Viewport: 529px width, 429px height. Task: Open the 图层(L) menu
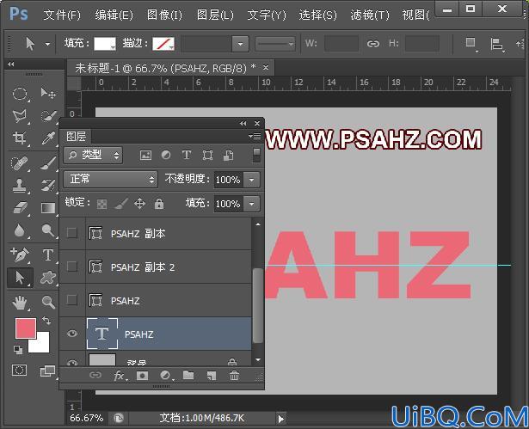pyautogui.click(x=215, y=15)
